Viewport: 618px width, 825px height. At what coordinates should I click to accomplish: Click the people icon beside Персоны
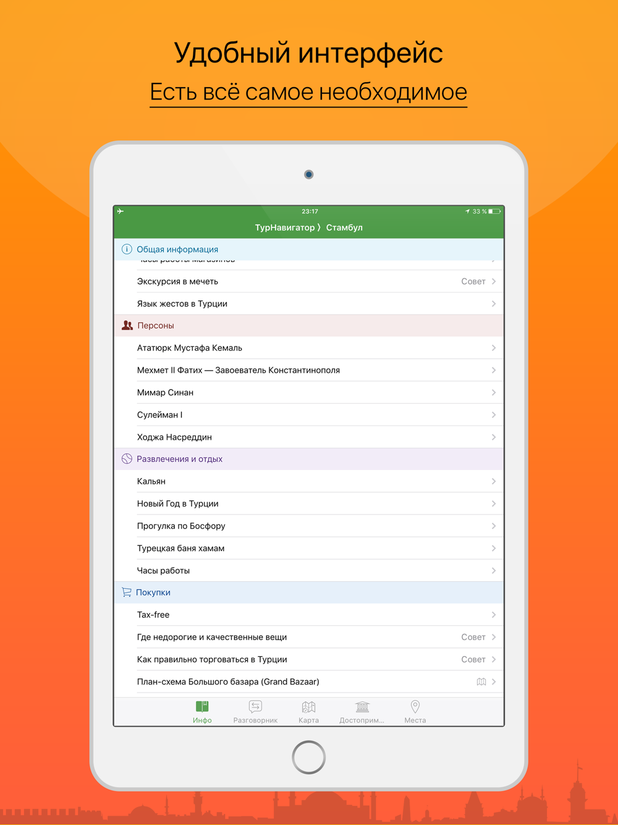tap(127, 325)
